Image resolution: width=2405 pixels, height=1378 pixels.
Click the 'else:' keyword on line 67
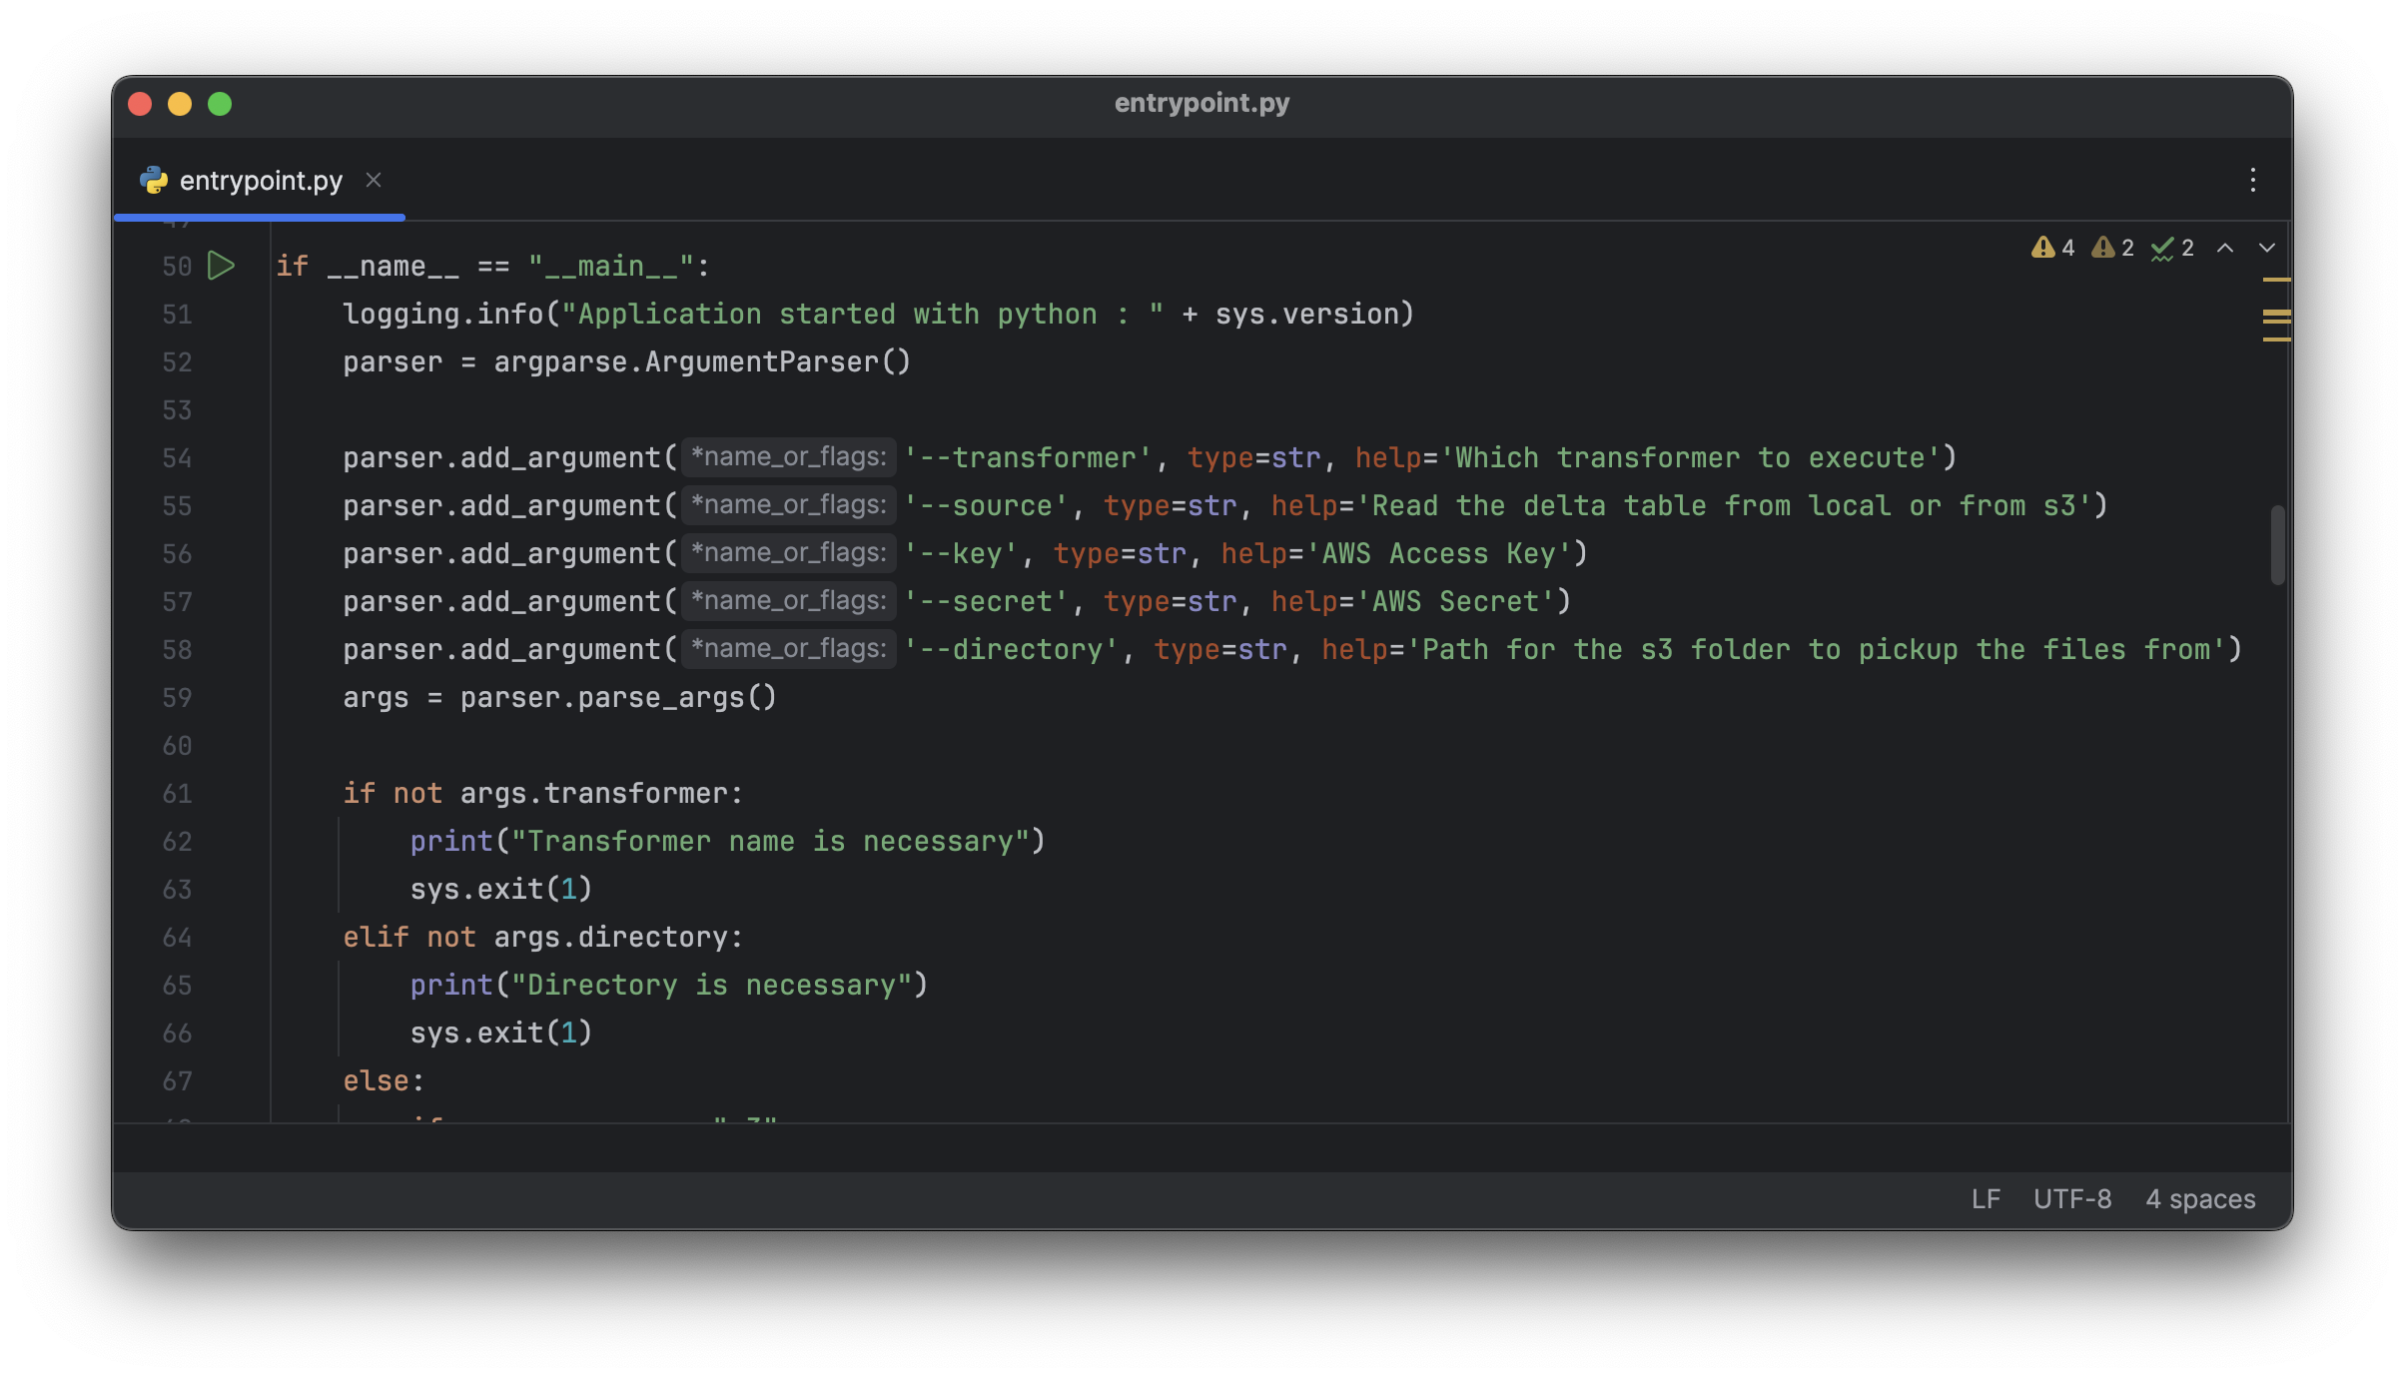pyautogui.click(x=384, y=1081)
